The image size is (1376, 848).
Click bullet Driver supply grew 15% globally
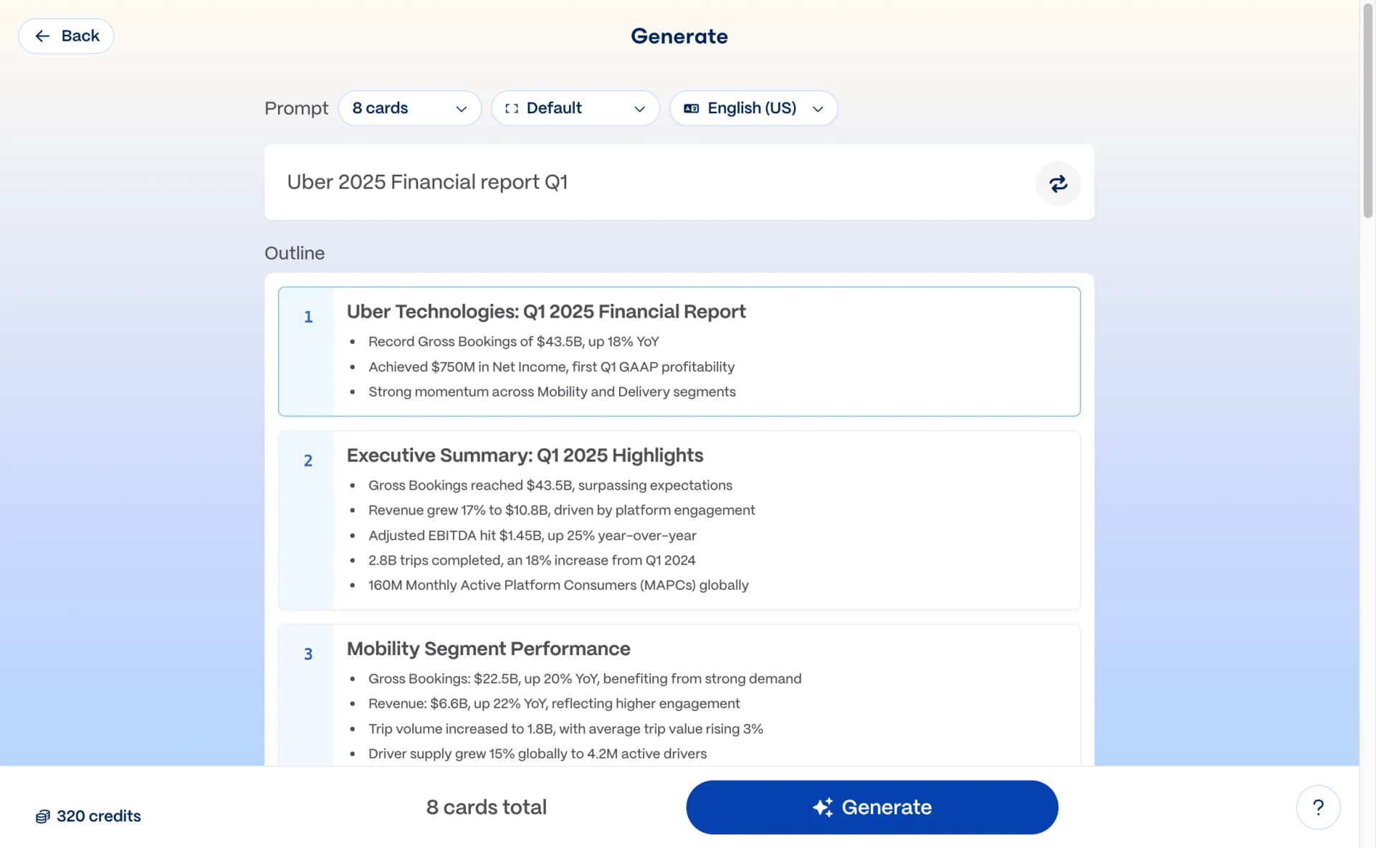(x=537, y=754)
